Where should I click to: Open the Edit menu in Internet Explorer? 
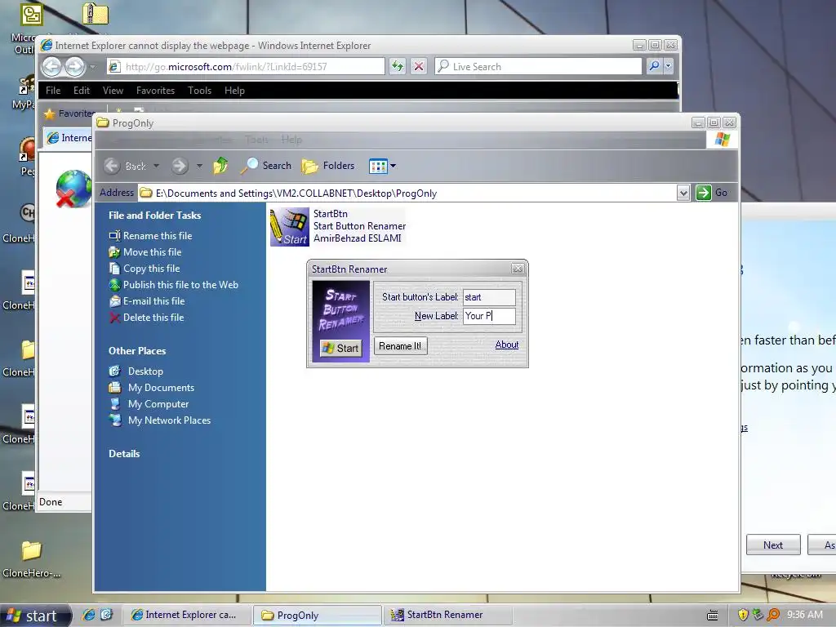pyautogui.click(x=81, y=91)
